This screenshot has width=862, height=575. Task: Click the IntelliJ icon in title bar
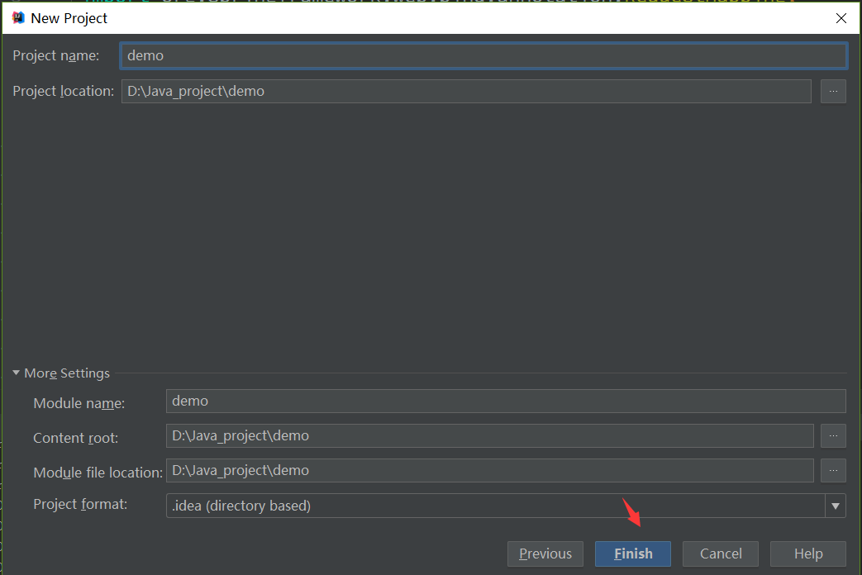[18, 18]
